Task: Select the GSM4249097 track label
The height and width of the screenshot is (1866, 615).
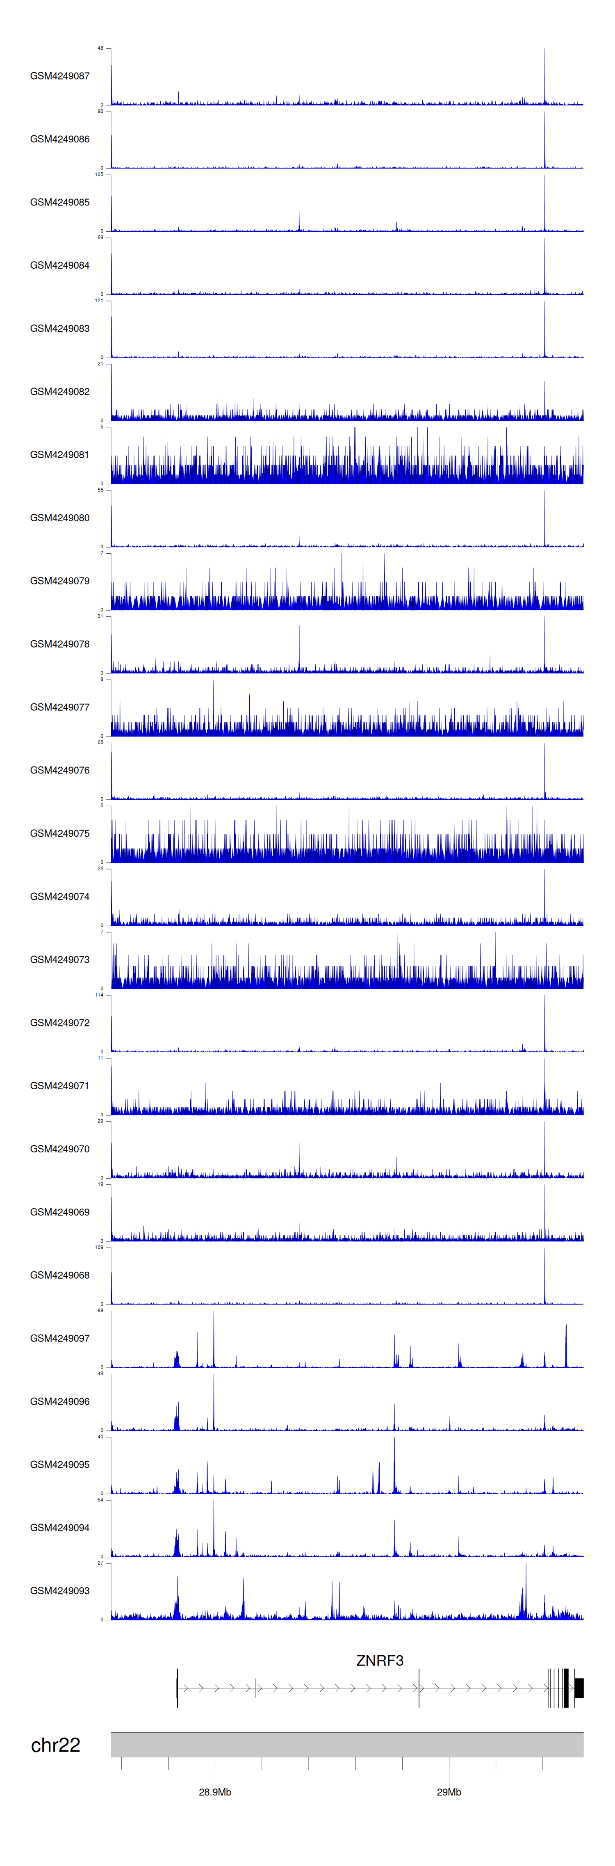Action: [59, 1338]
